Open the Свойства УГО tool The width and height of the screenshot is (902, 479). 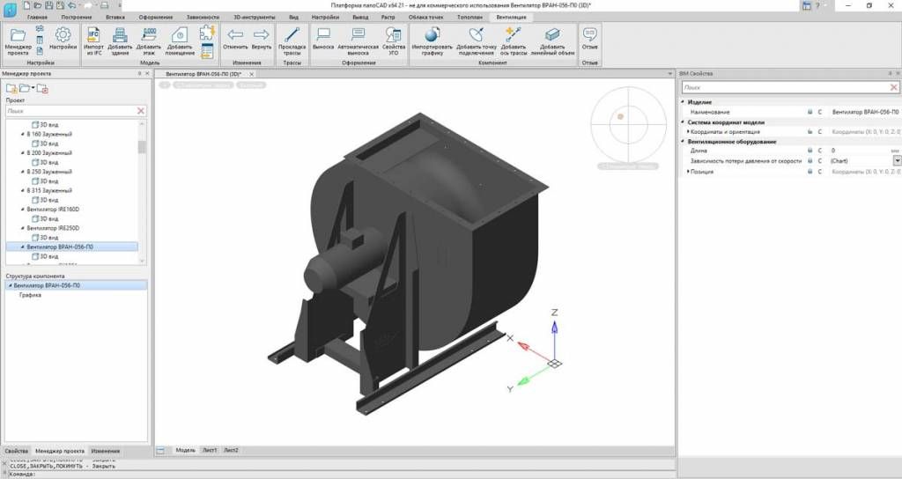pyautogui.click(x=394, y=40)
